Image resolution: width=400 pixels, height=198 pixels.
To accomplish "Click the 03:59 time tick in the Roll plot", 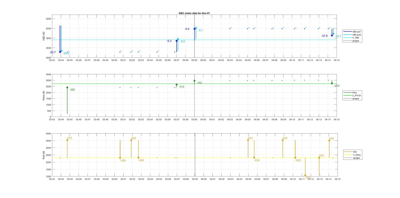I will coord(195,179).
